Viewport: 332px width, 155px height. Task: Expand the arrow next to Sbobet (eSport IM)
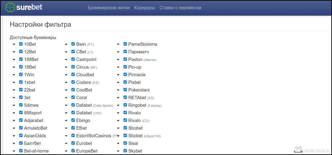[x=118, y=136]
